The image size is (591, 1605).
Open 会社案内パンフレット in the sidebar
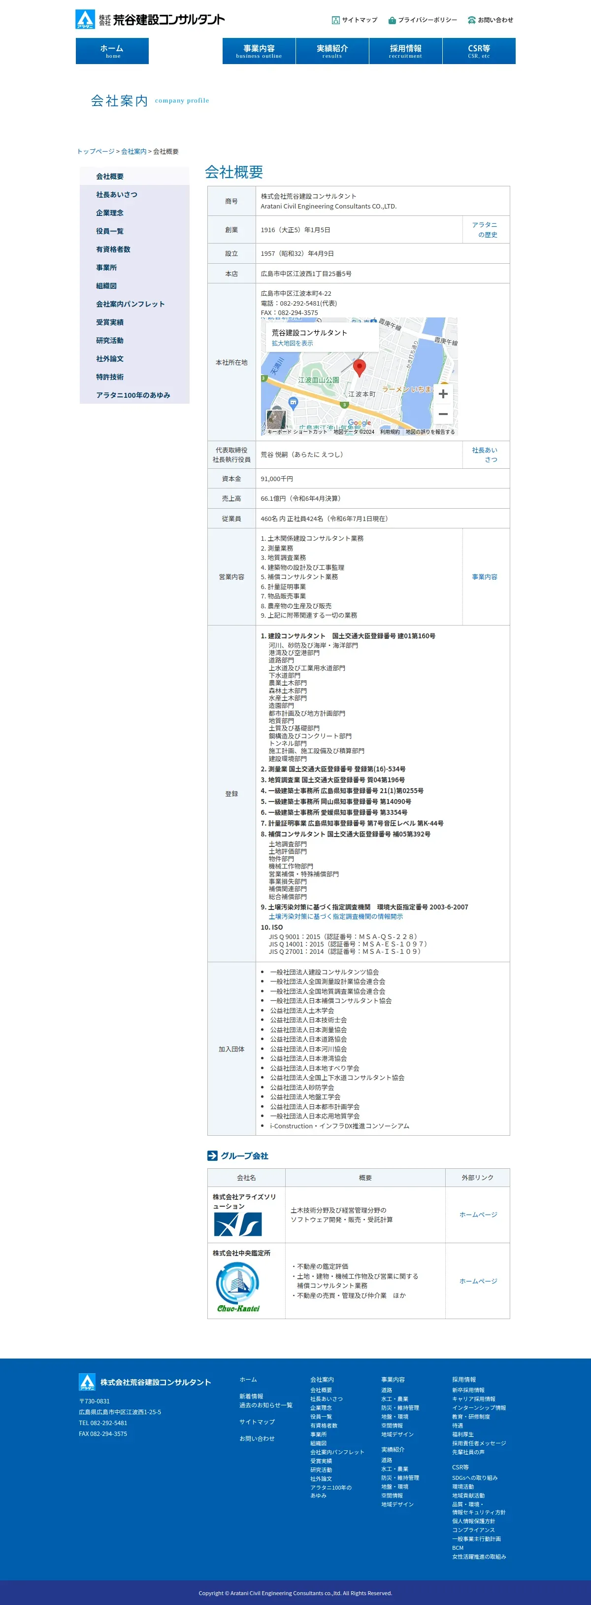(x=134, y=304)
